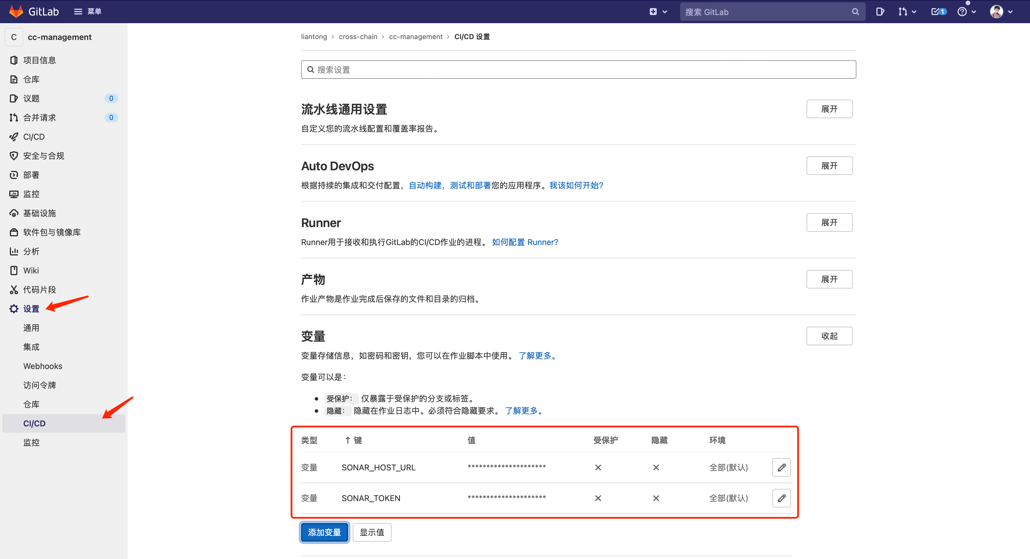Open the CI/CD rocket item in sidebar

(x=34, y=137)
